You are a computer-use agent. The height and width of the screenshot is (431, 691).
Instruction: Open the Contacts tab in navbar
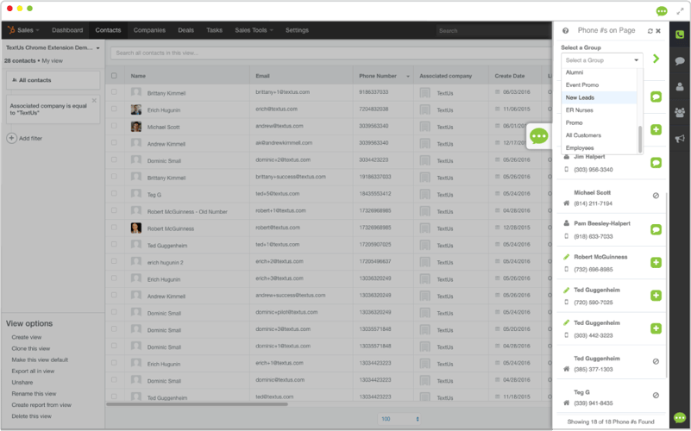click(108, 30)
